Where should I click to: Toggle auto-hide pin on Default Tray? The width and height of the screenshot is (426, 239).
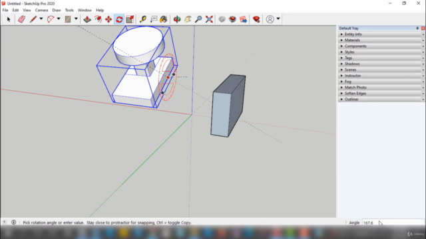(x=417, y=28)
